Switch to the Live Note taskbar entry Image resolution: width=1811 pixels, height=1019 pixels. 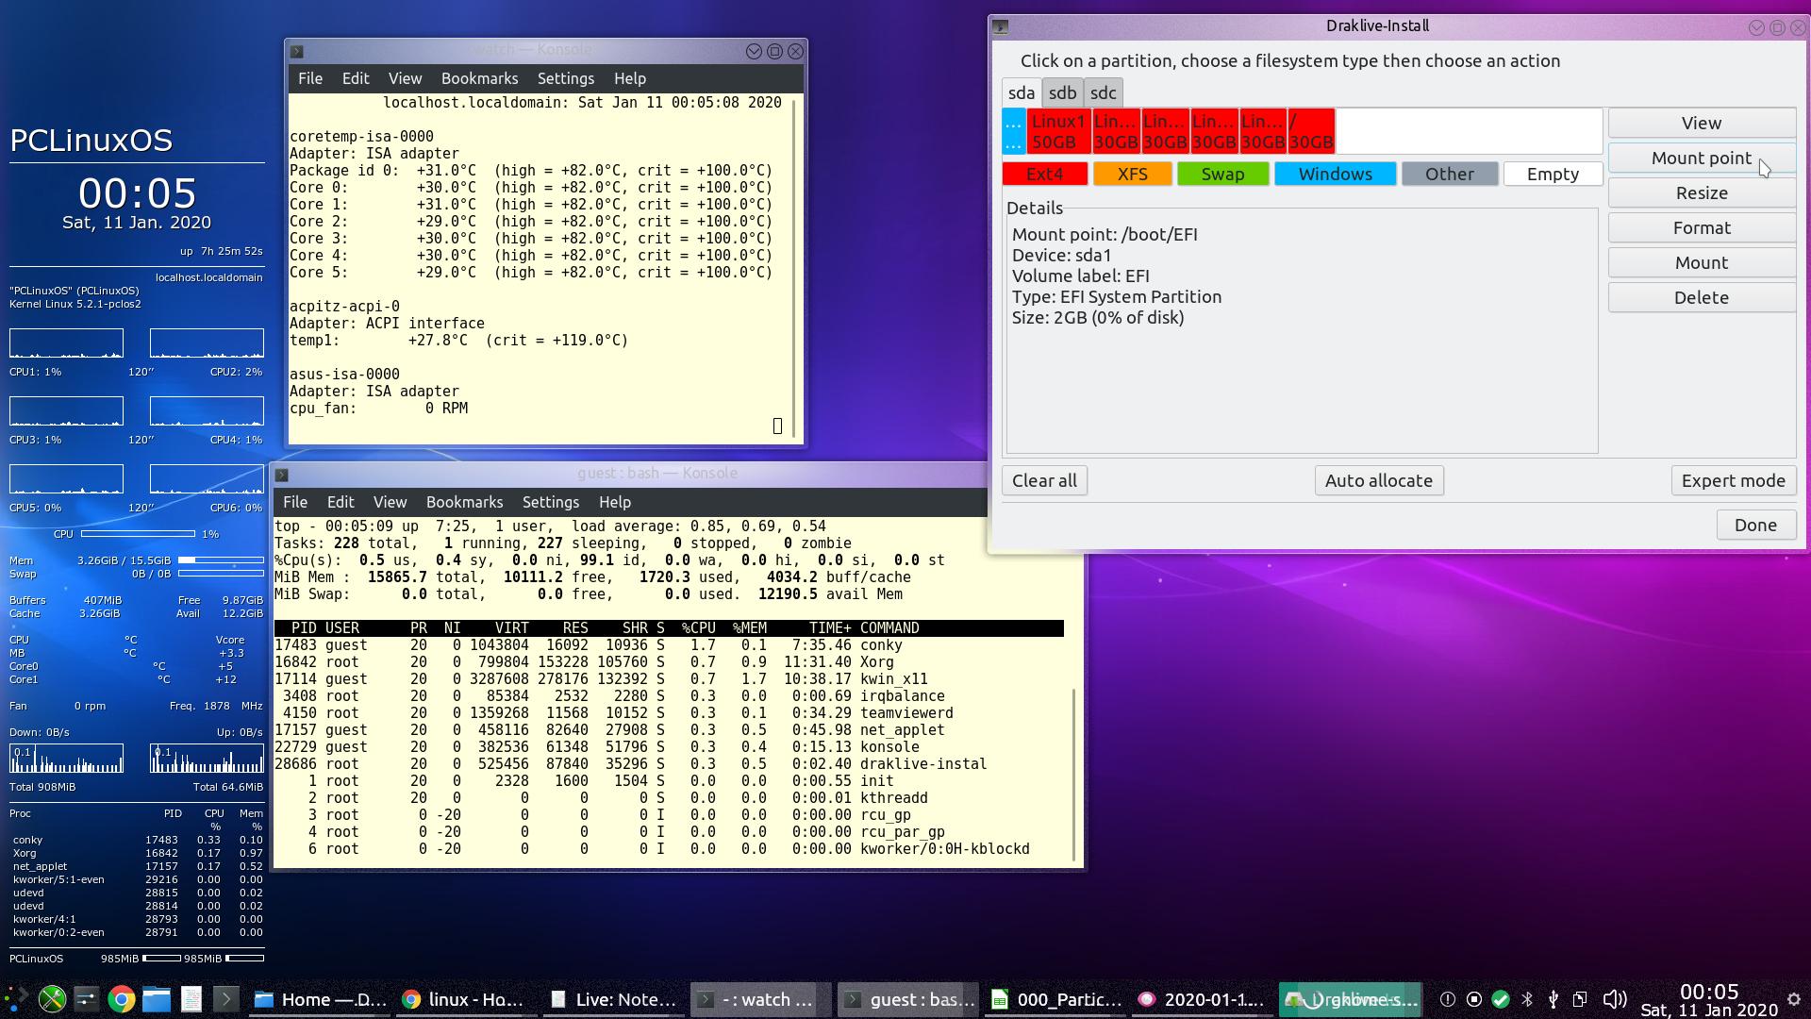point(614,999)
